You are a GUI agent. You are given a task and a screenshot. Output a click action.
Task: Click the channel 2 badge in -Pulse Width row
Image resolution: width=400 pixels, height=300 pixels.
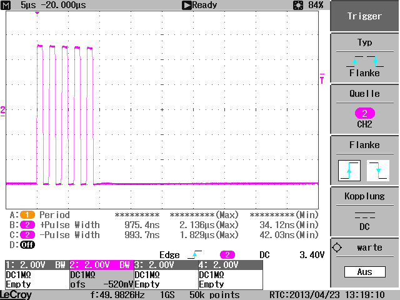[x=27, y=235]
